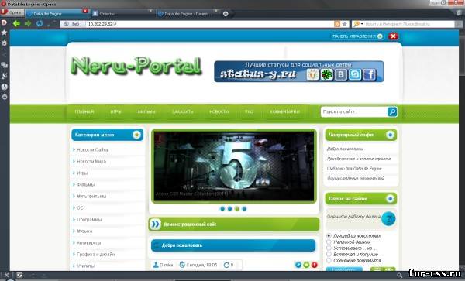
Task: Select the second poll radio option
Action: [329, 242]
